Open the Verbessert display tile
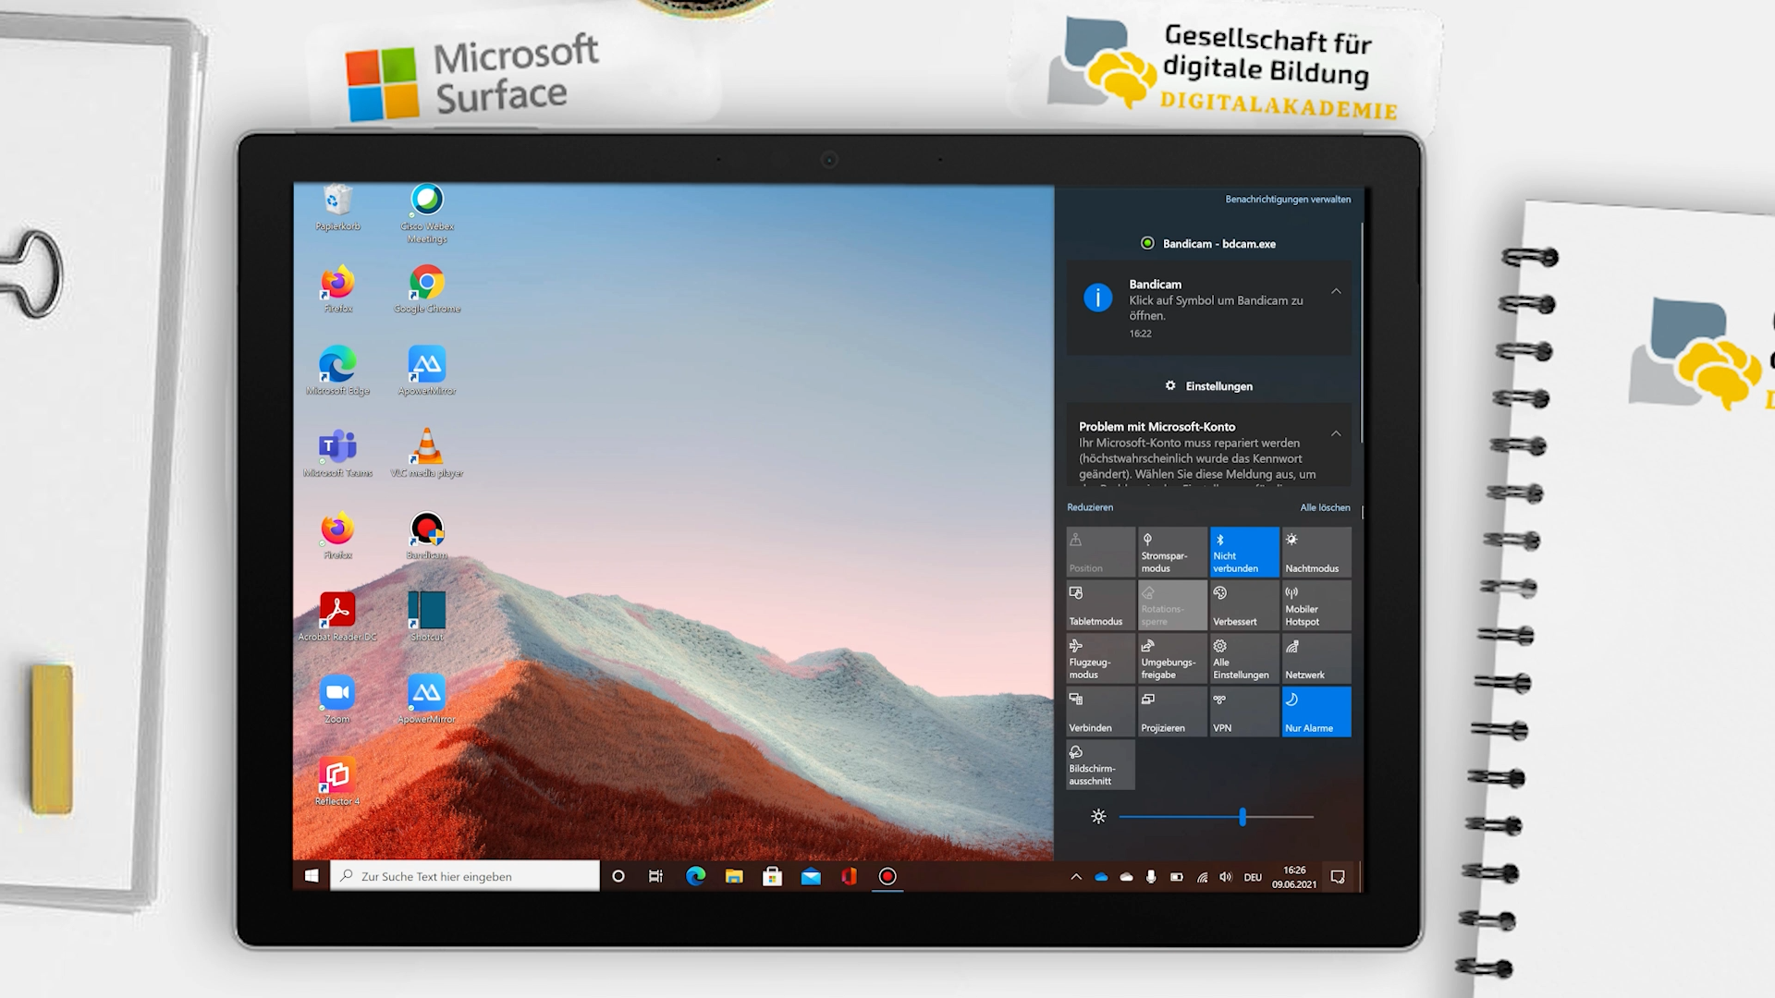This screenshot has height=998, width=1775. coord(1244,605)
